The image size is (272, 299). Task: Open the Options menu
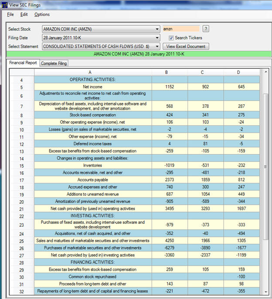(42, 14)
